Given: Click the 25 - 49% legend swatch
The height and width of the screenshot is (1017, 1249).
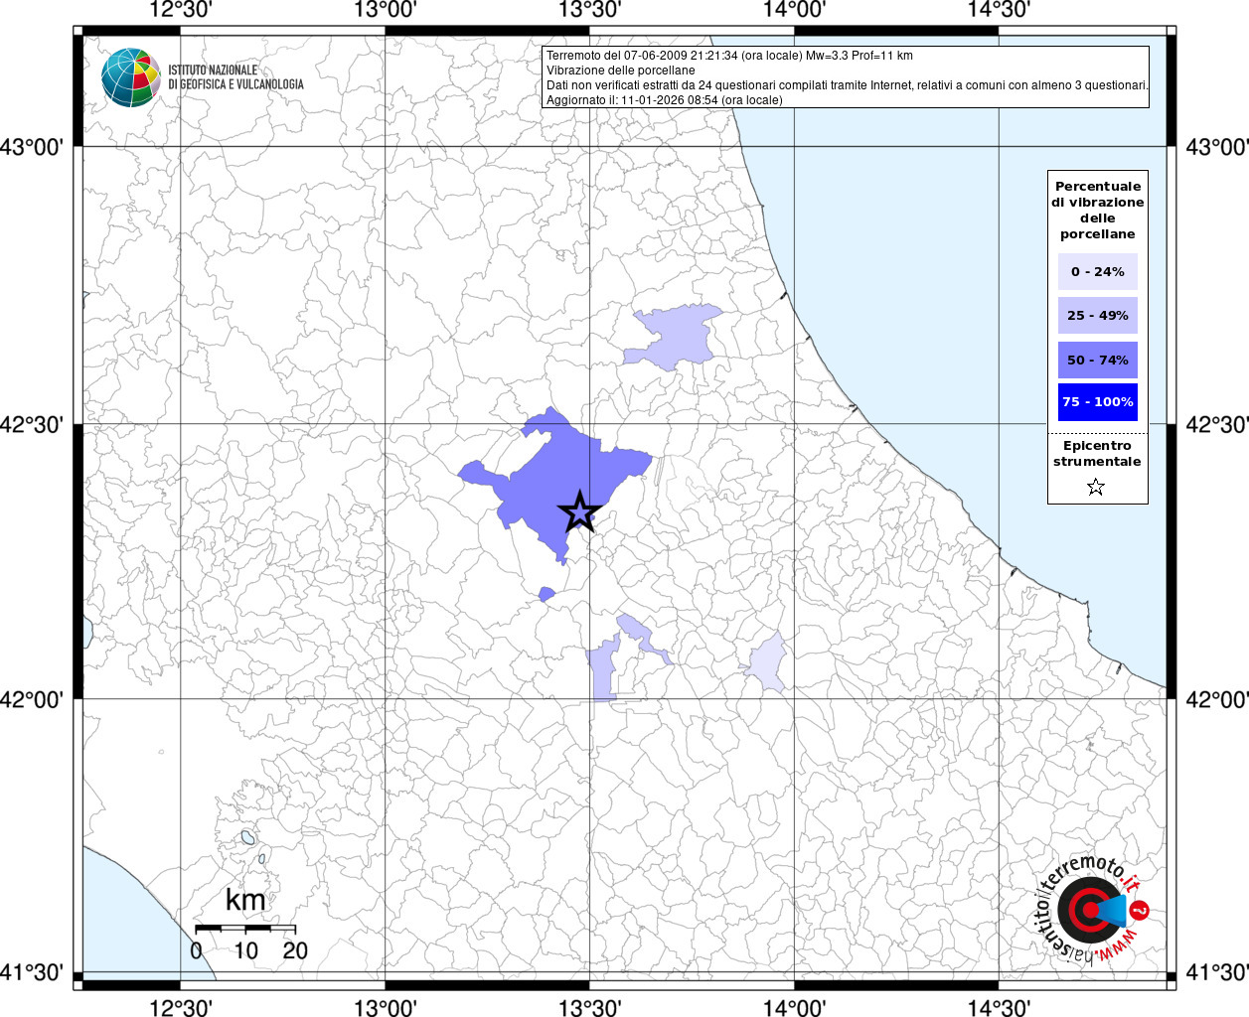Looking at the screenshot, I should (1098, 315).
